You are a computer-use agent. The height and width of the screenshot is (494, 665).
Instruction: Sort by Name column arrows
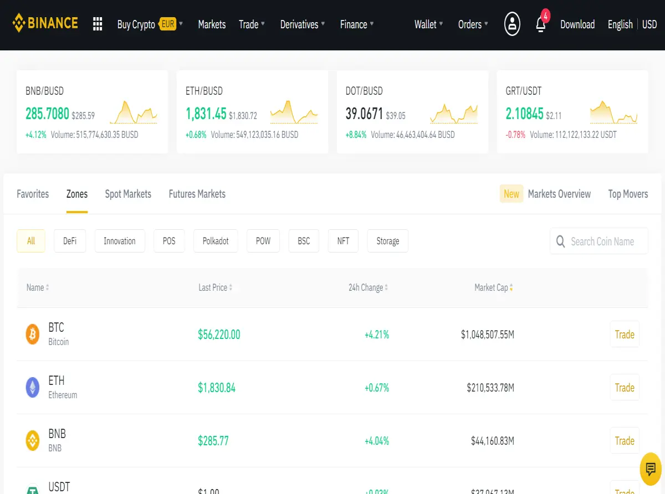click(x=47, y=287)
